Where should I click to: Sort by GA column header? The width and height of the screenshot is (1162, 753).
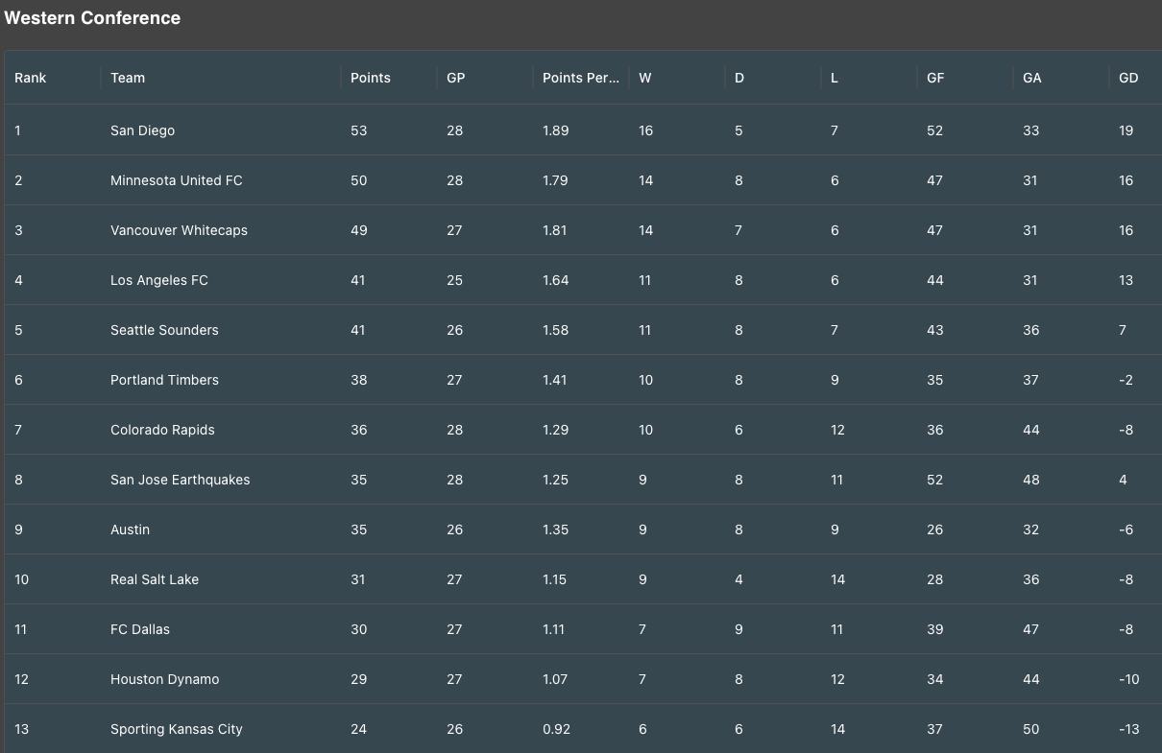[x=1032, y=78]
